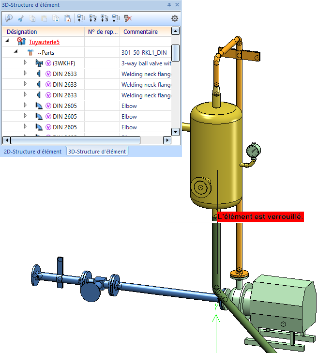Select the Tuyauterie5 link
The width and height of the screenshot is (317, 353).
tap(44, 42)
